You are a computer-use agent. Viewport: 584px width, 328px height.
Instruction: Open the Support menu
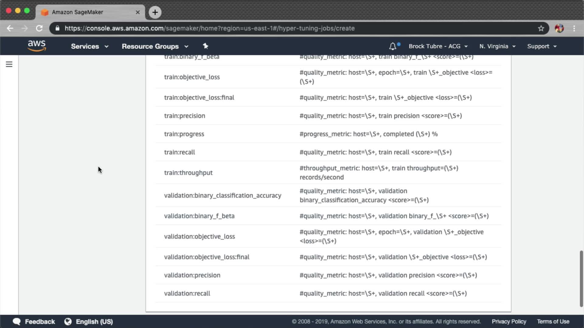click(x=541, y=46)
